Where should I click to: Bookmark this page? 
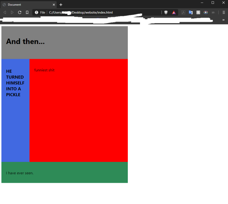(x=27, y=13)
